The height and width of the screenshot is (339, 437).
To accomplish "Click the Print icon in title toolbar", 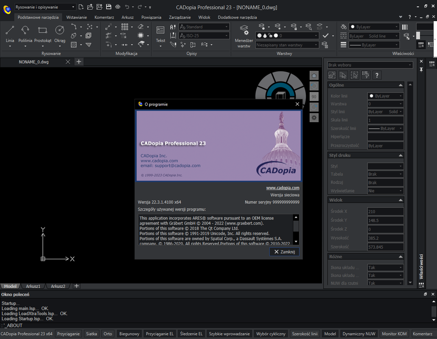I will point(118,7).
